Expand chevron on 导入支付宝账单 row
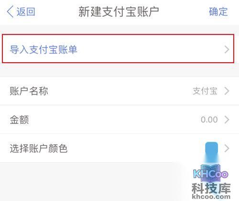 pyautogui.click(x=227, y=49)
